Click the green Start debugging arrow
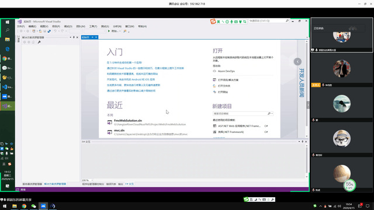 click(109, 31)
